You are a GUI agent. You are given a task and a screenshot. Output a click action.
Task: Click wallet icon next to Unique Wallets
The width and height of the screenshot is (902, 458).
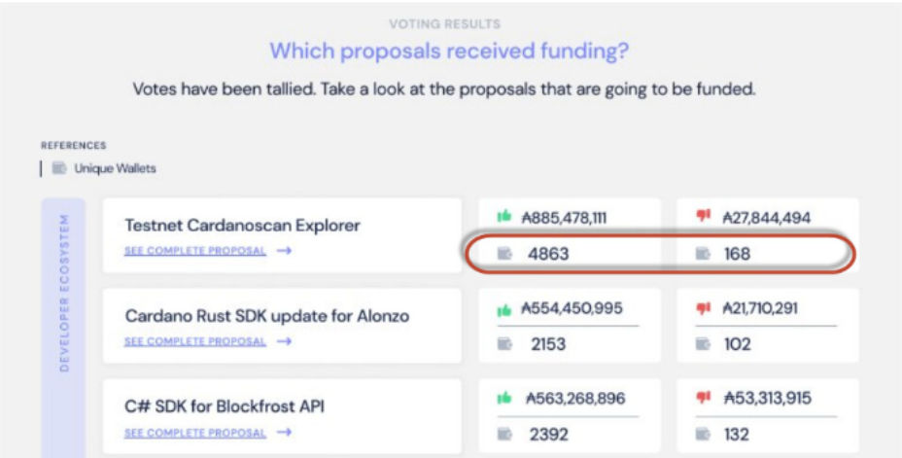pos(59,168)
